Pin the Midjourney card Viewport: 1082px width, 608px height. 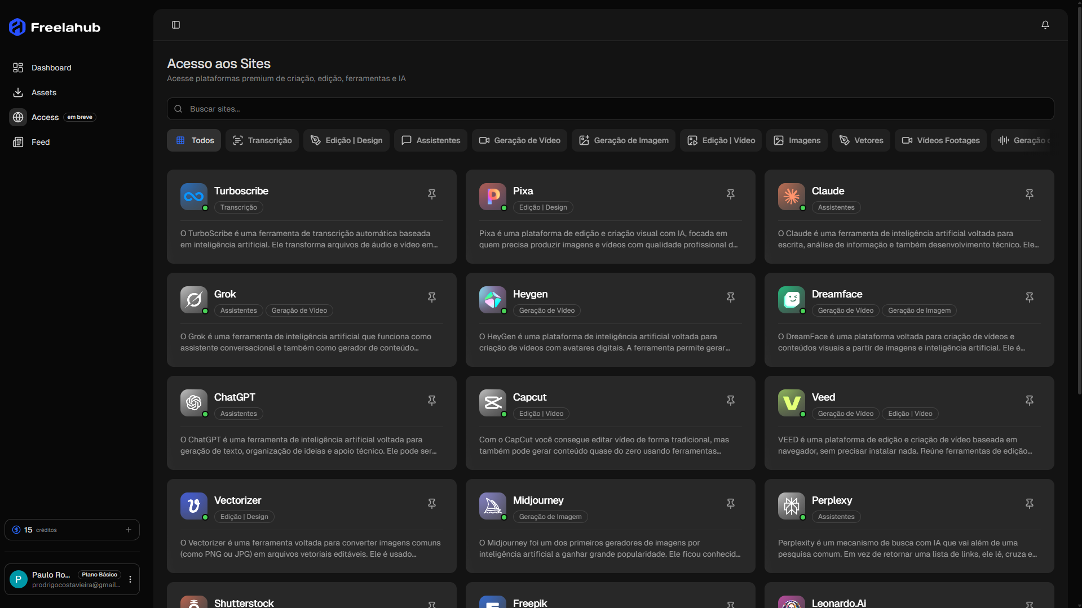coord(730,503)
